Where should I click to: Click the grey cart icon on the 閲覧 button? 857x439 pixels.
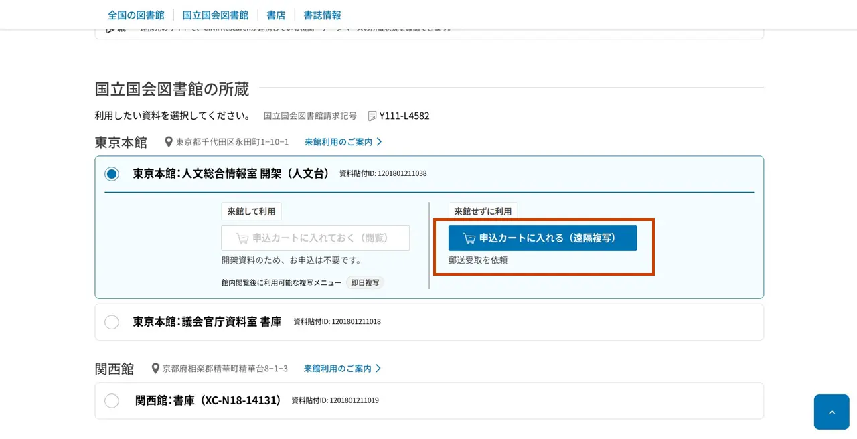coord(242,238)
